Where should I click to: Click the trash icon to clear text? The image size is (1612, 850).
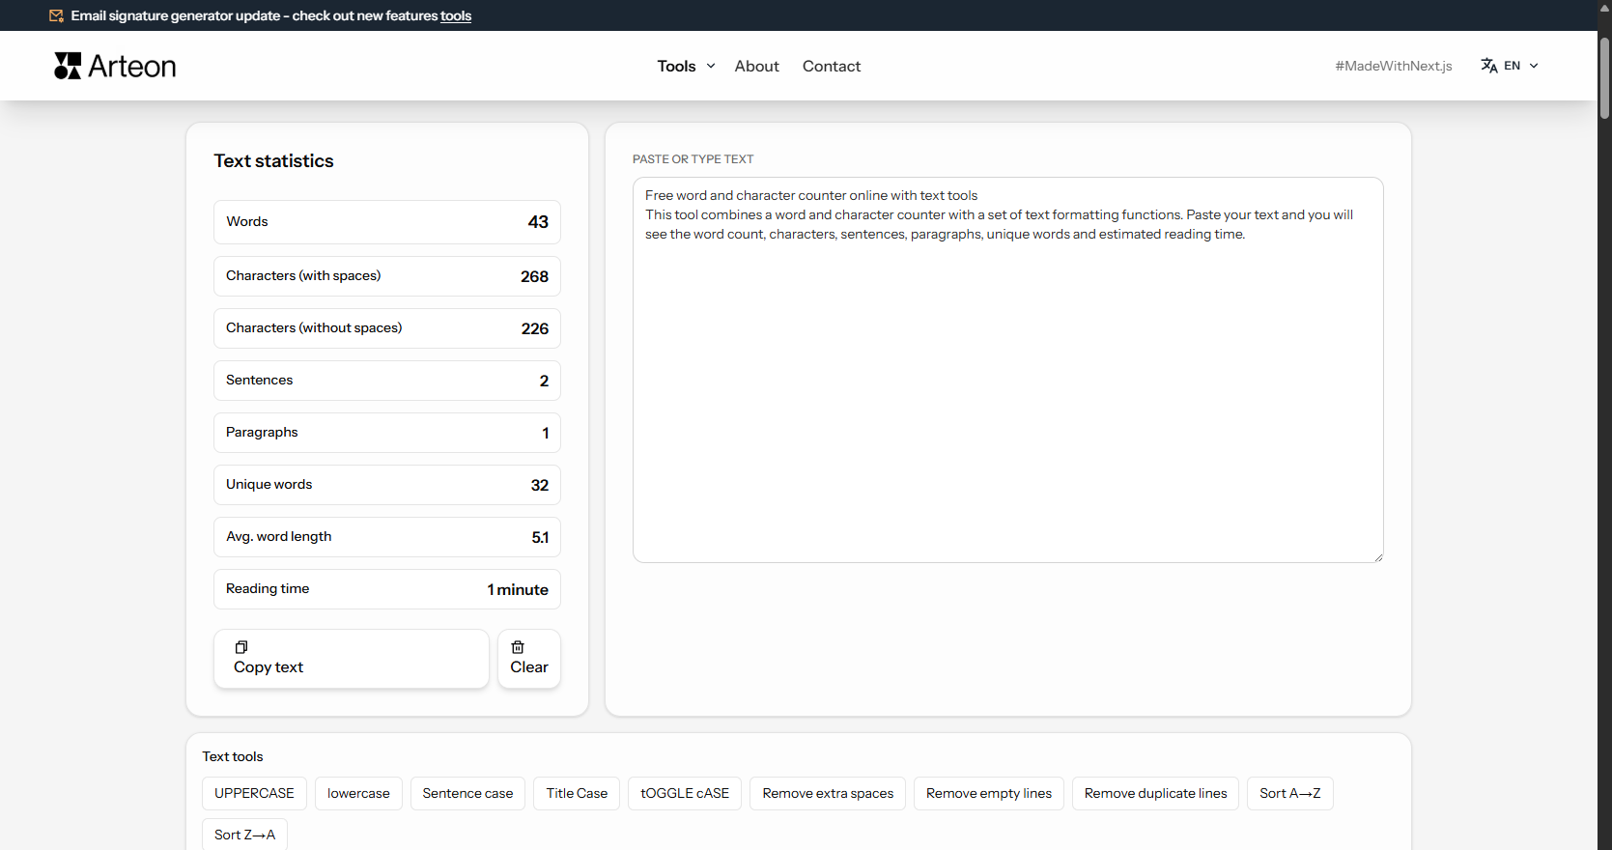click(x=518, y=647)
